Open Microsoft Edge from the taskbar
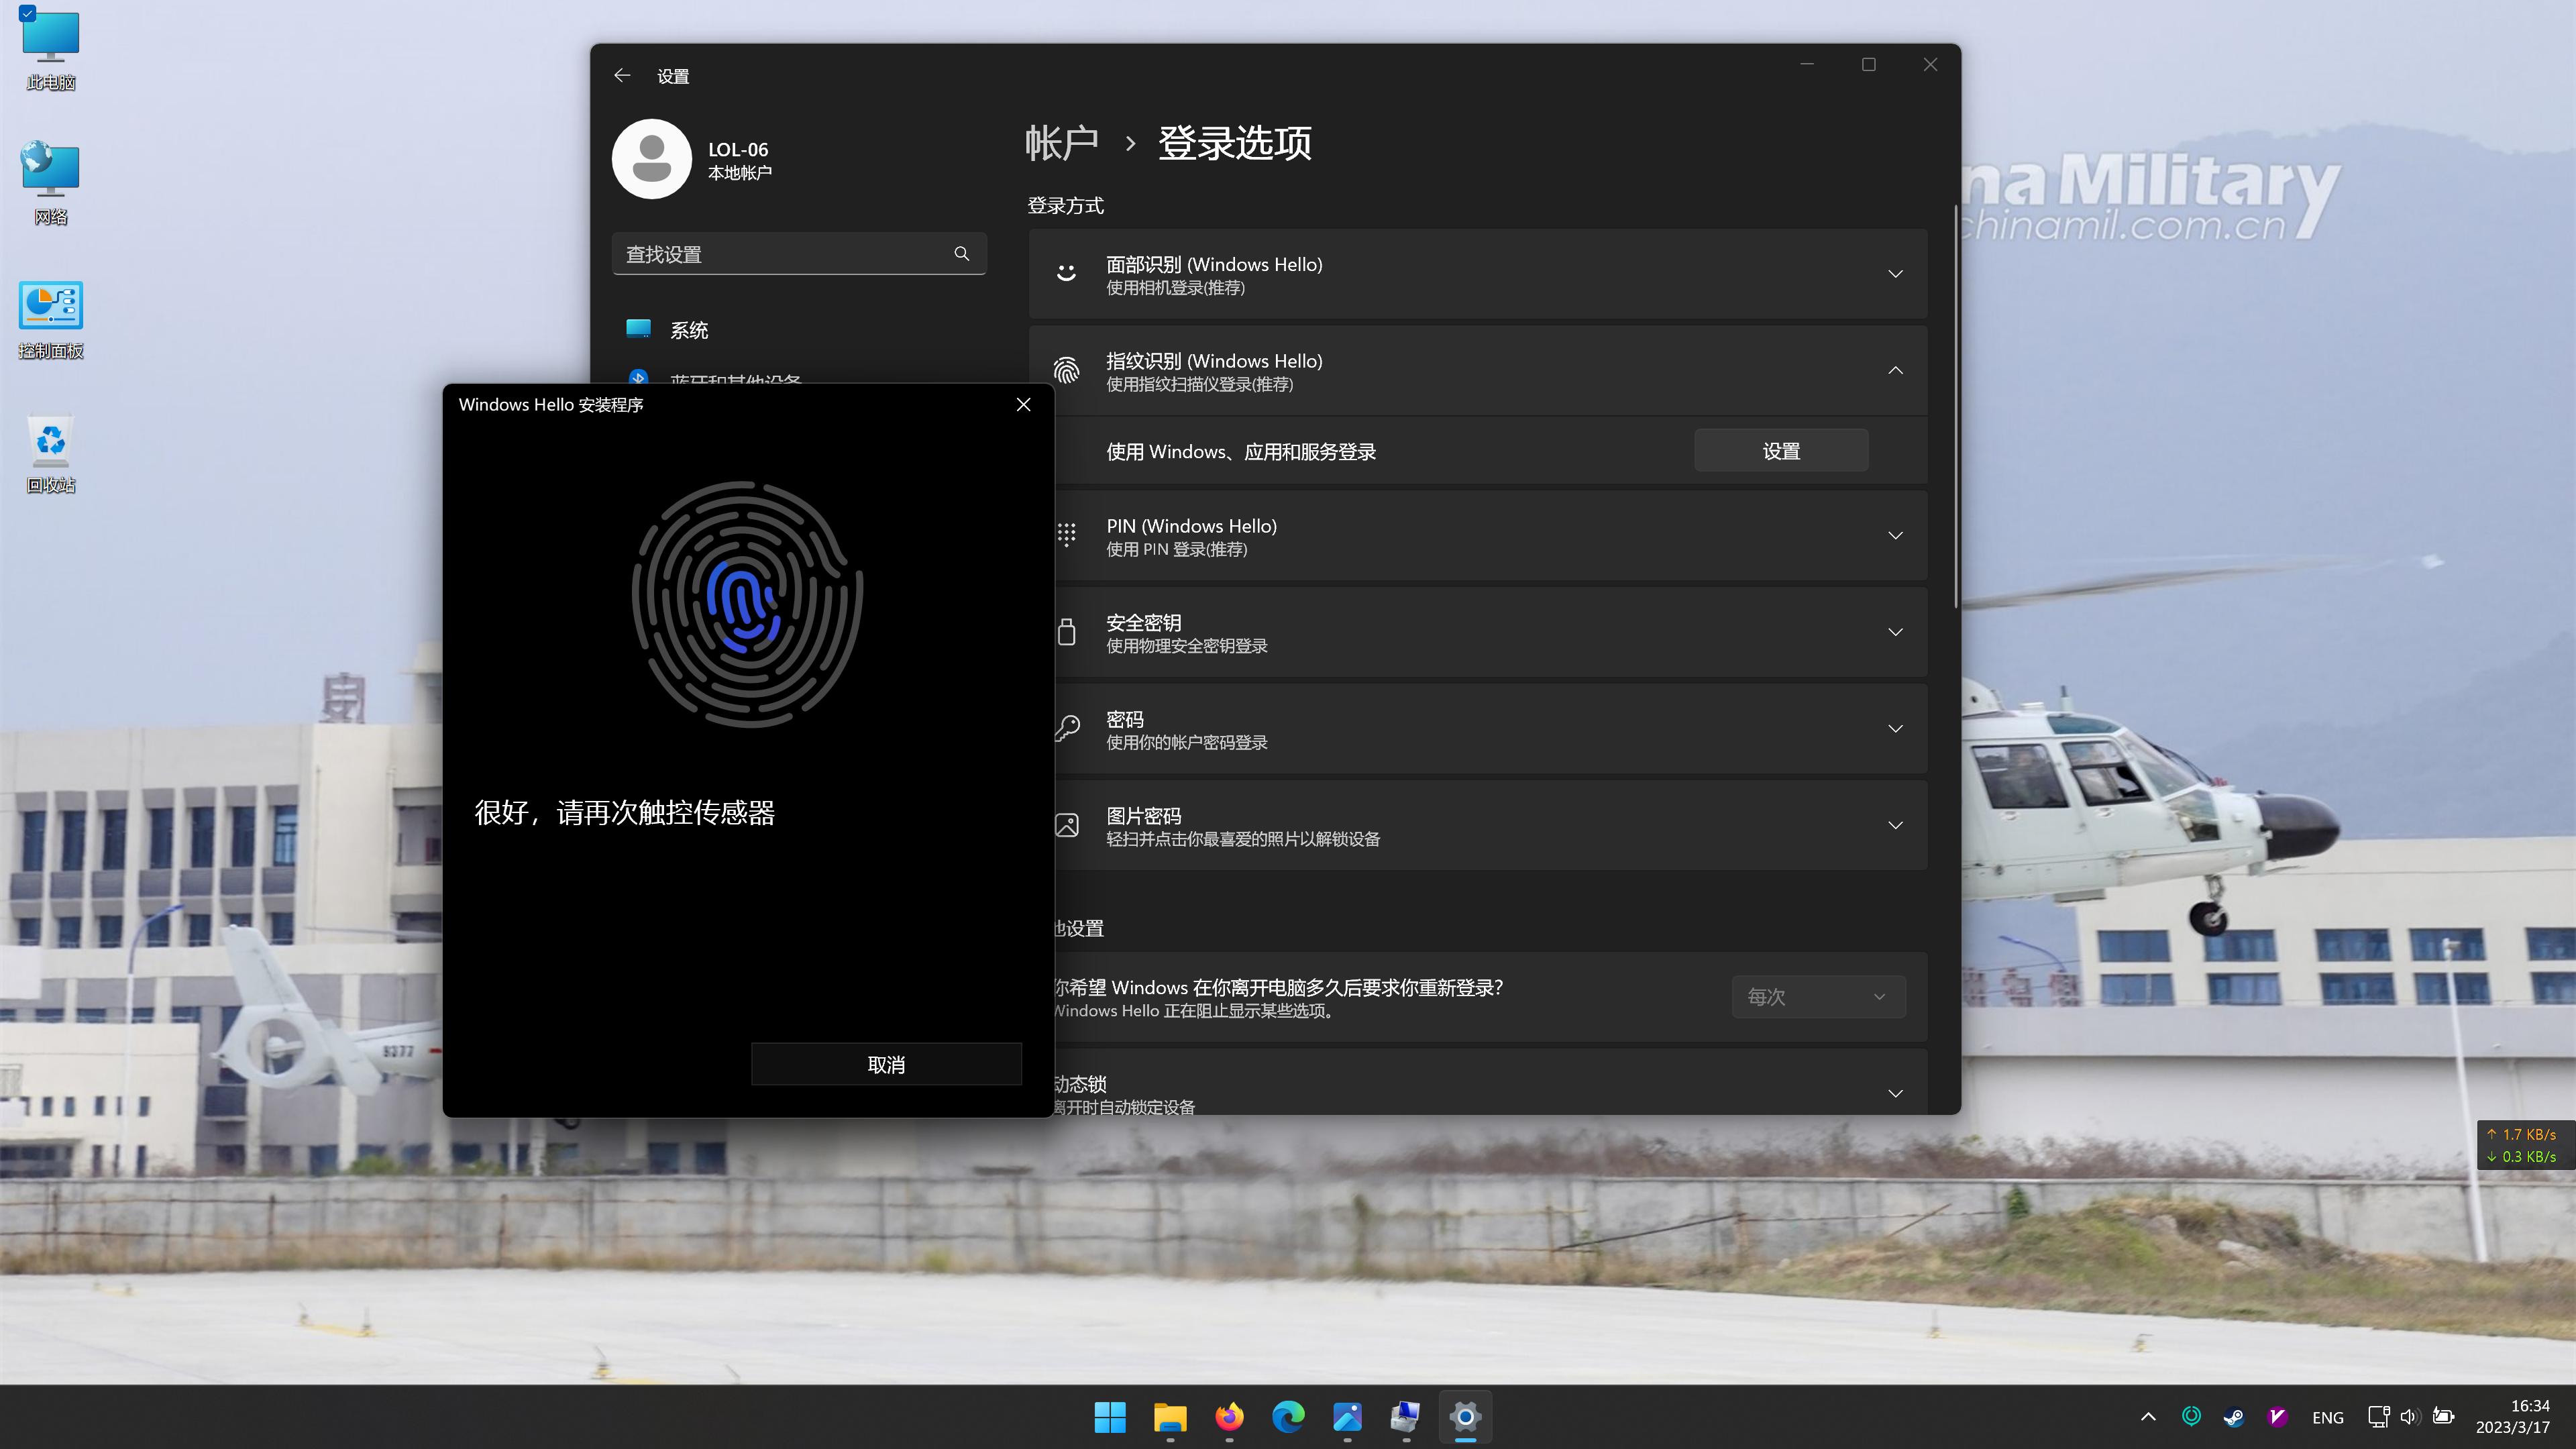Viewport: 2576px width, 1449px height. point(1288,1416)
